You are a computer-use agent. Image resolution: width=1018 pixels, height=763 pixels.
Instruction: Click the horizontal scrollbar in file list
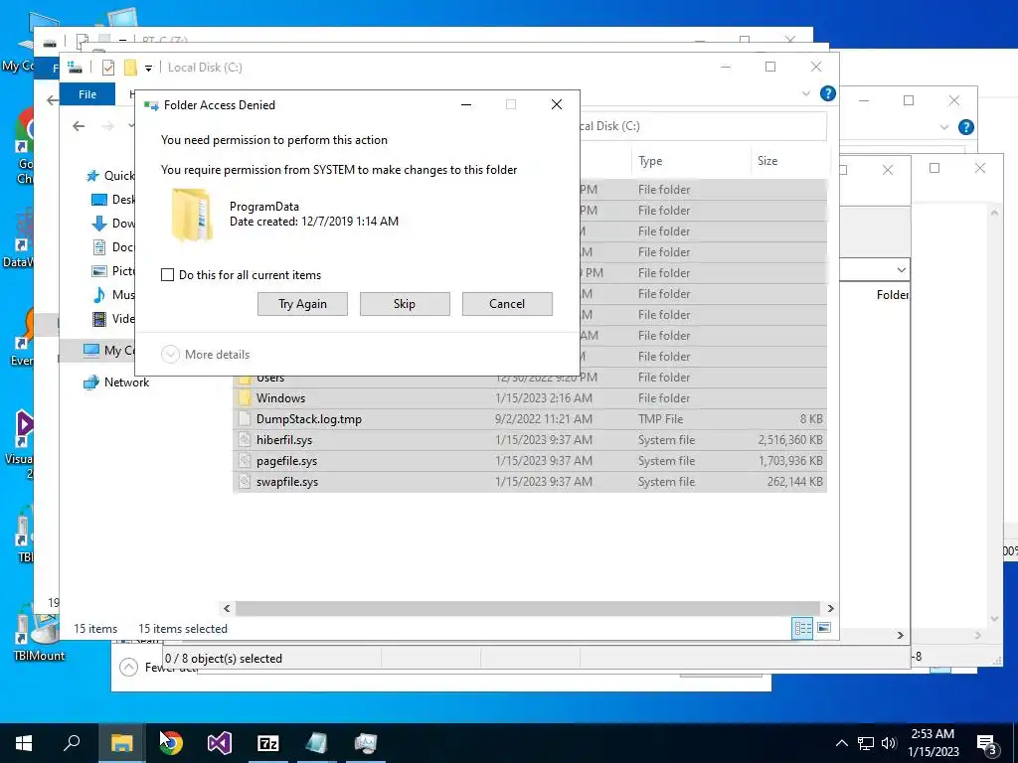coord(529,609)
